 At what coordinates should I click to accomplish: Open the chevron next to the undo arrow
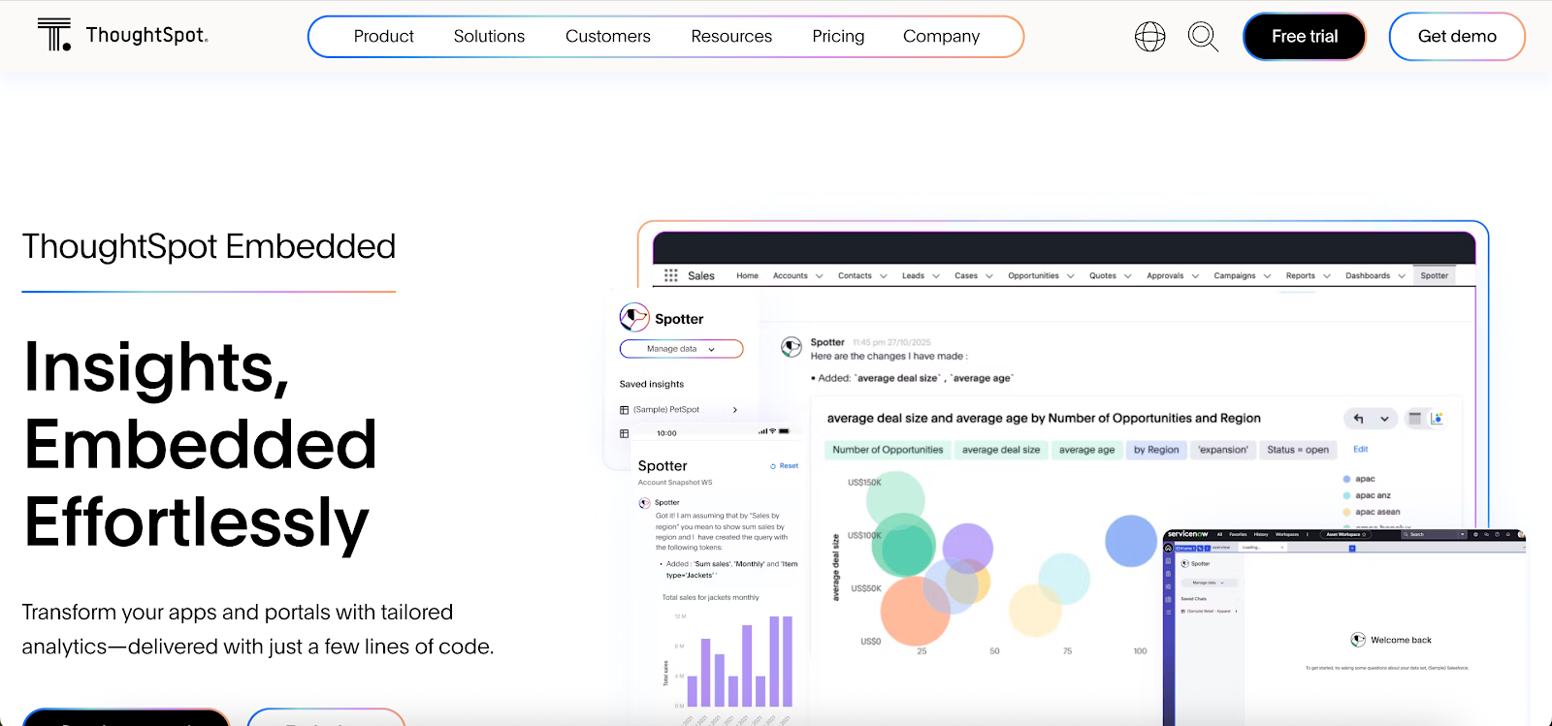pos(1384,419)
